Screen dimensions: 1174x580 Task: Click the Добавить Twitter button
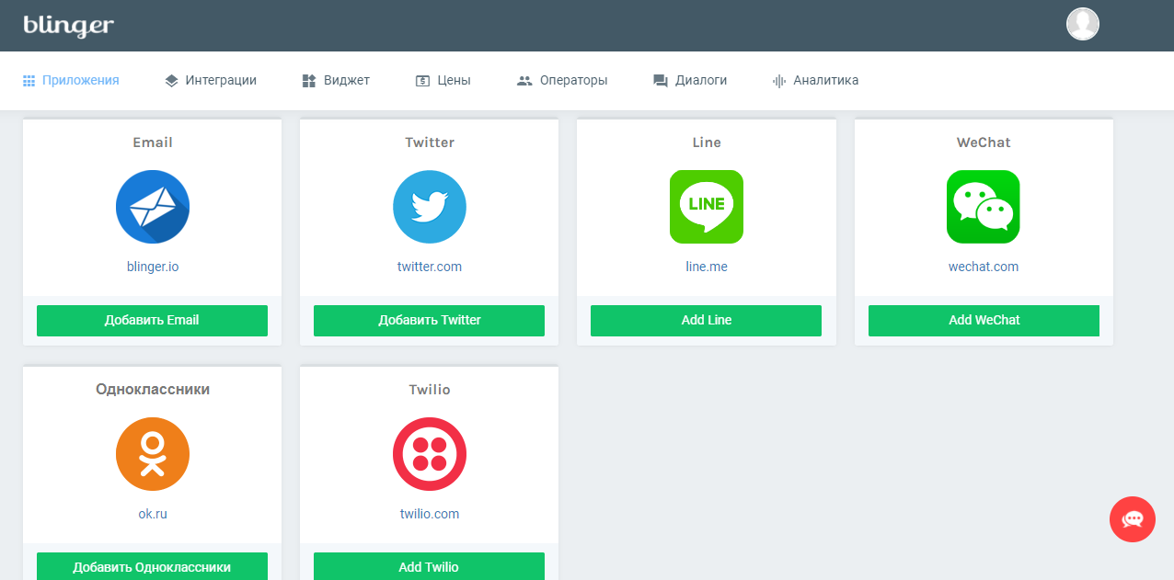pyautogui.click(x=429, y=321)
